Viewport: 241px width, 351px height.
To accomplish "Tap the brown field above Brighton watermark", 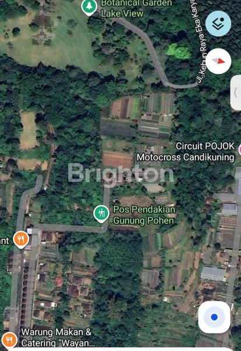I will point(117,160).
